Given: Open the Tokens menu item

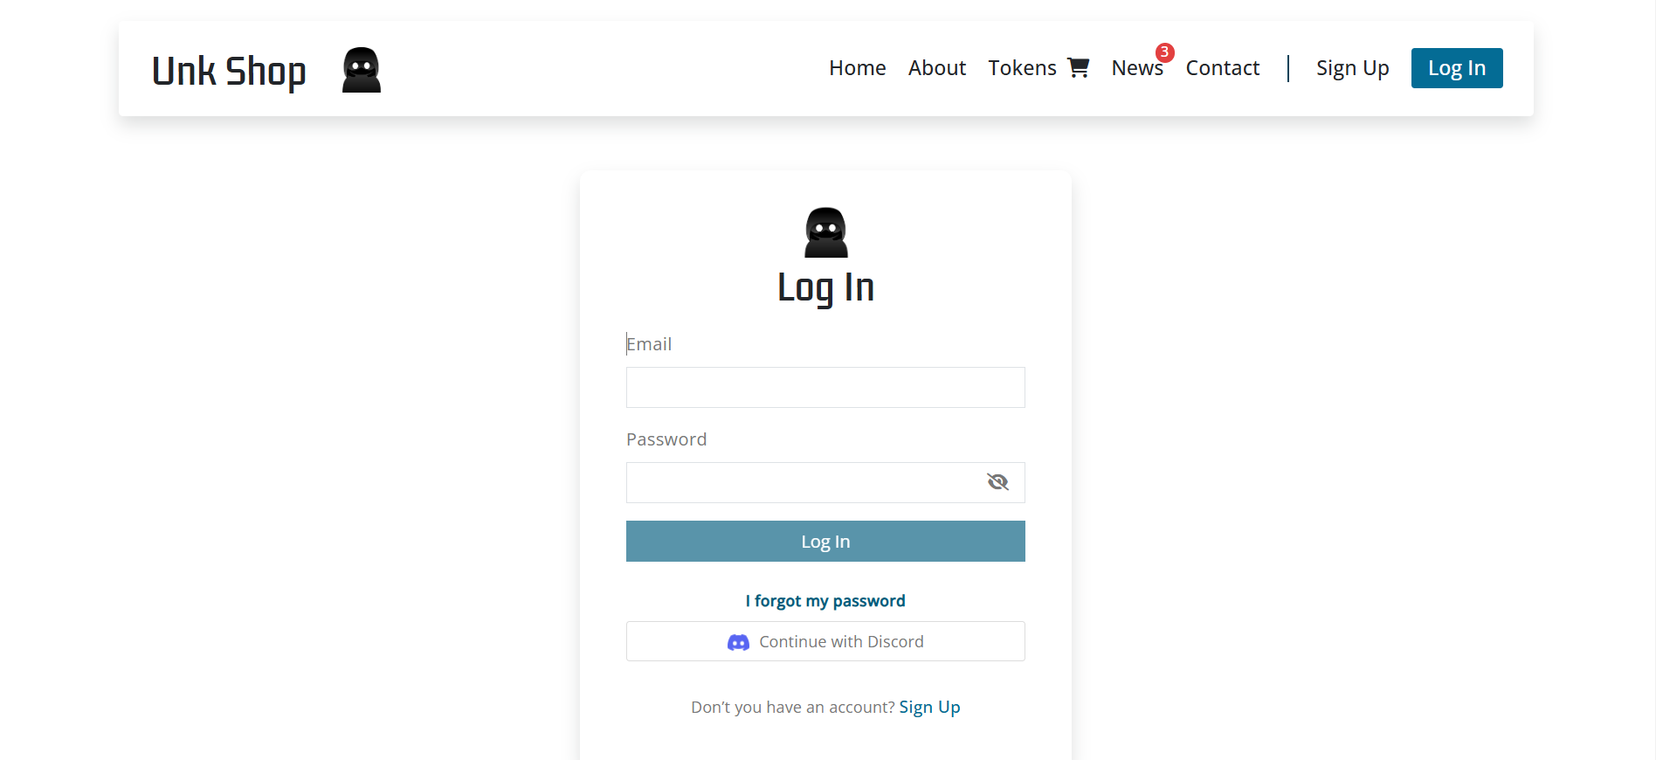Looking at the screenshot, I should [x=1022, y=68].
